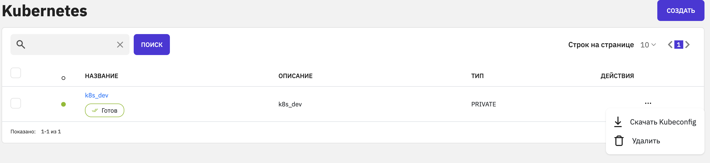The width and height of the screenshot is (710, 163).
Task: Click the download icon next to Kubeconfig
Action: pos(618,122)
